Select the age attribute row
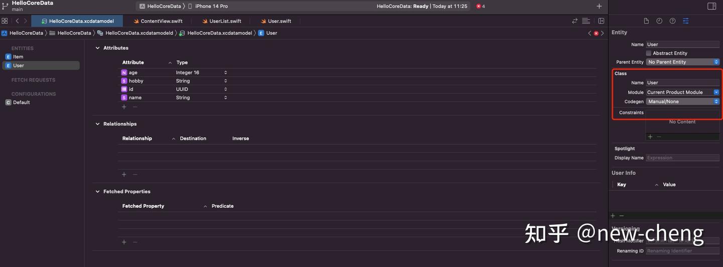 (357, 73)
